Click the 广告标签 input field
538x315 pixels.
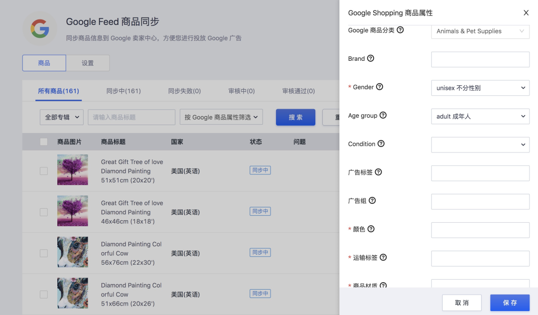[x=480, y=173]
